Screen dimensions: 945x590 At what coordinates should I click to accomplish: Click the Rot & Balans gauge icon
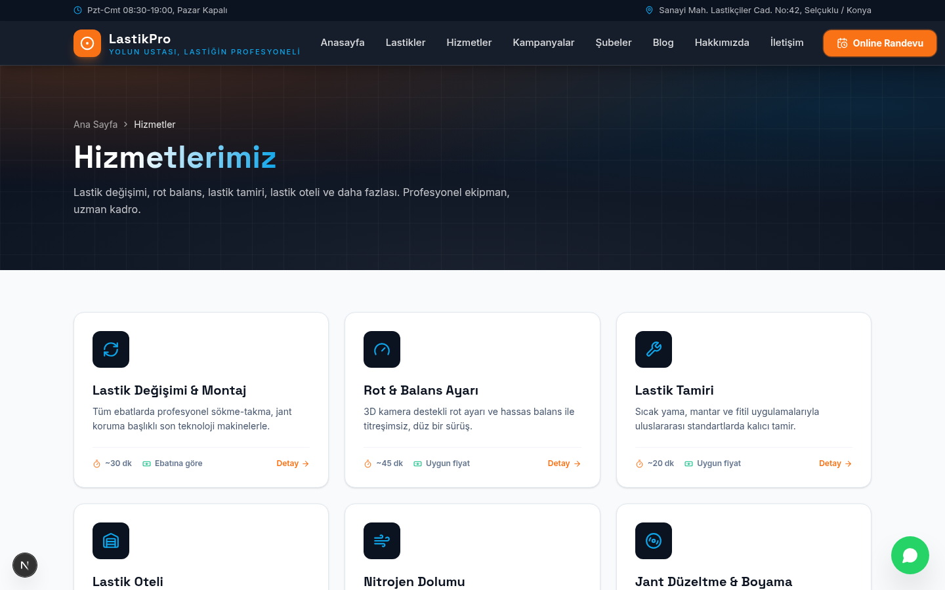tap(382, 349)
